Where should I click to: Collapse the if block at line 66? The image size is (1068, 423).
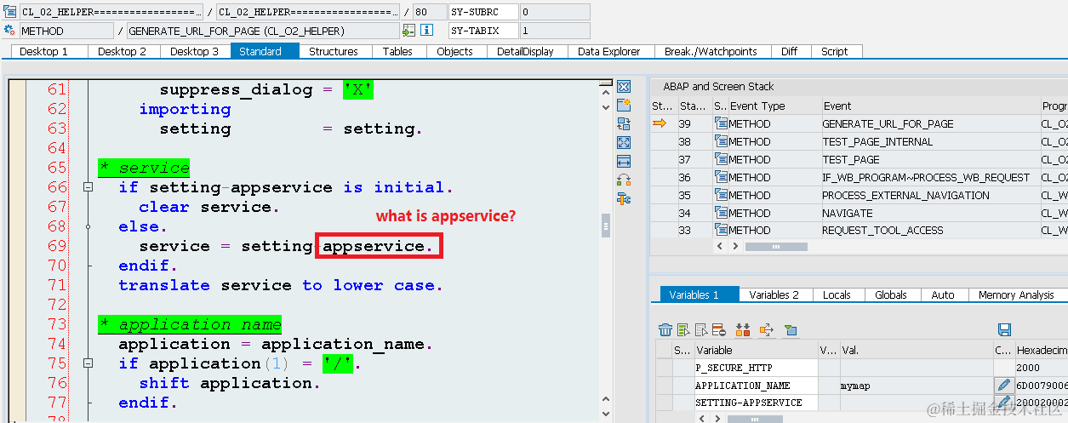[x=88, y=187]
